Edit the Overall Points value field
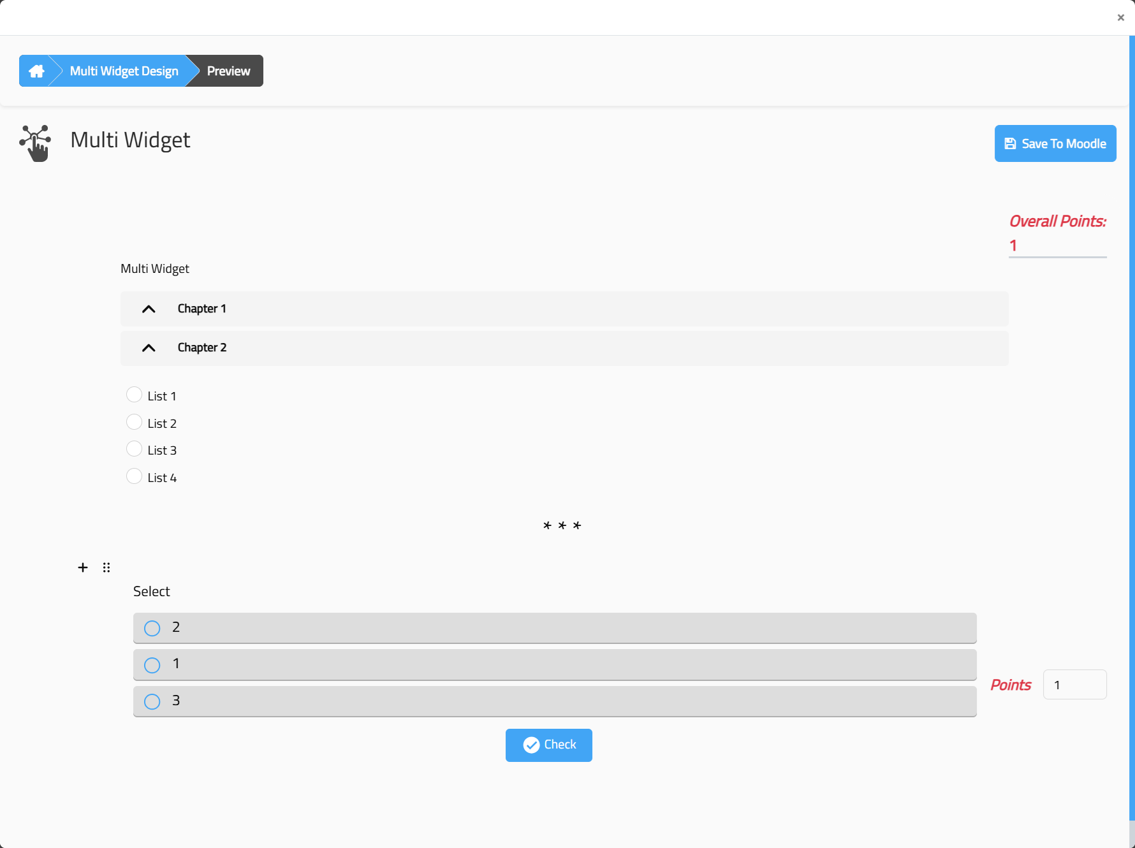1135x848 pixels. pos(1057,245)
